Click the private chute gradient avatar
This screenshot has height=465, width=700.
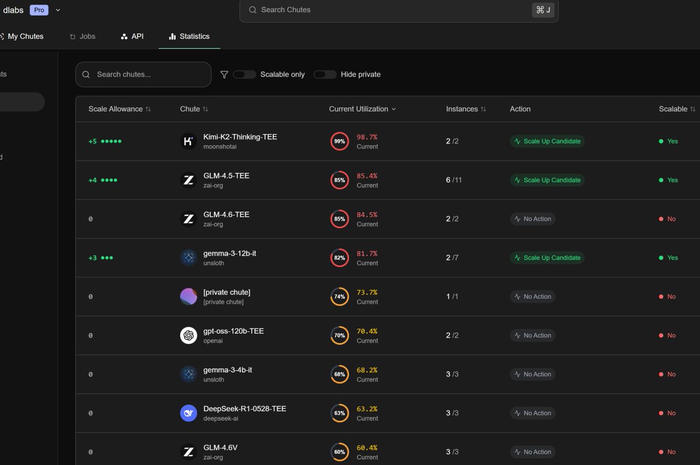click(x=188, y=296)
